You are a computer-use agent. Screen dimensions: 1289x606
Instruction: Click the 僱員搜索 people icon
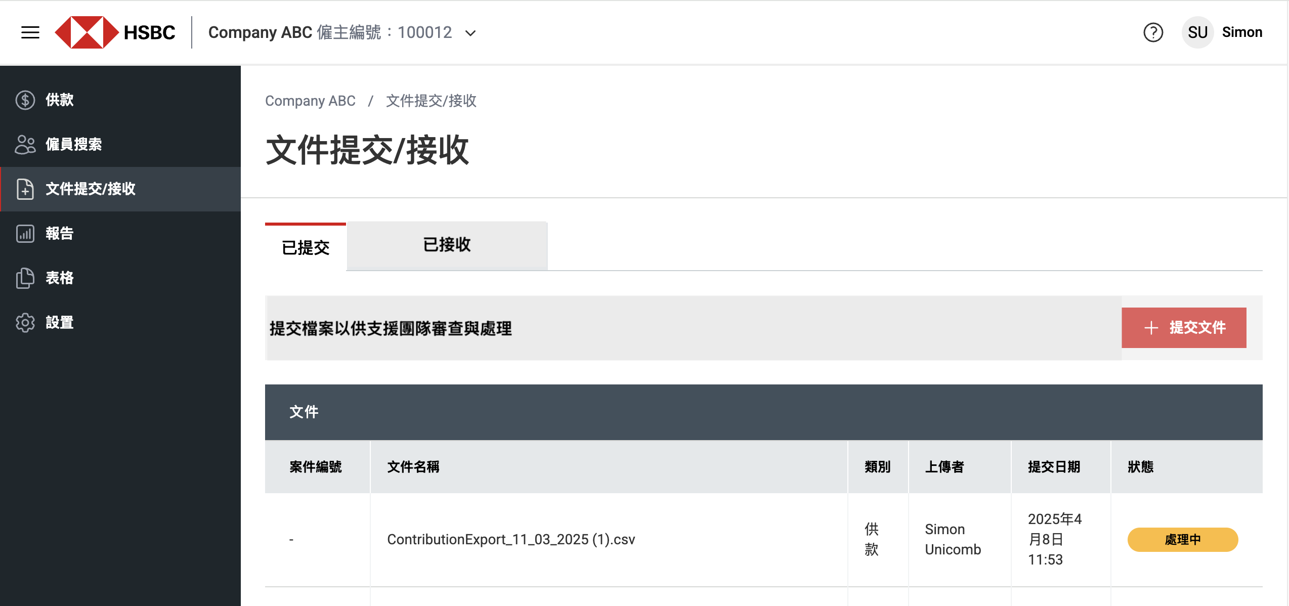25,144
